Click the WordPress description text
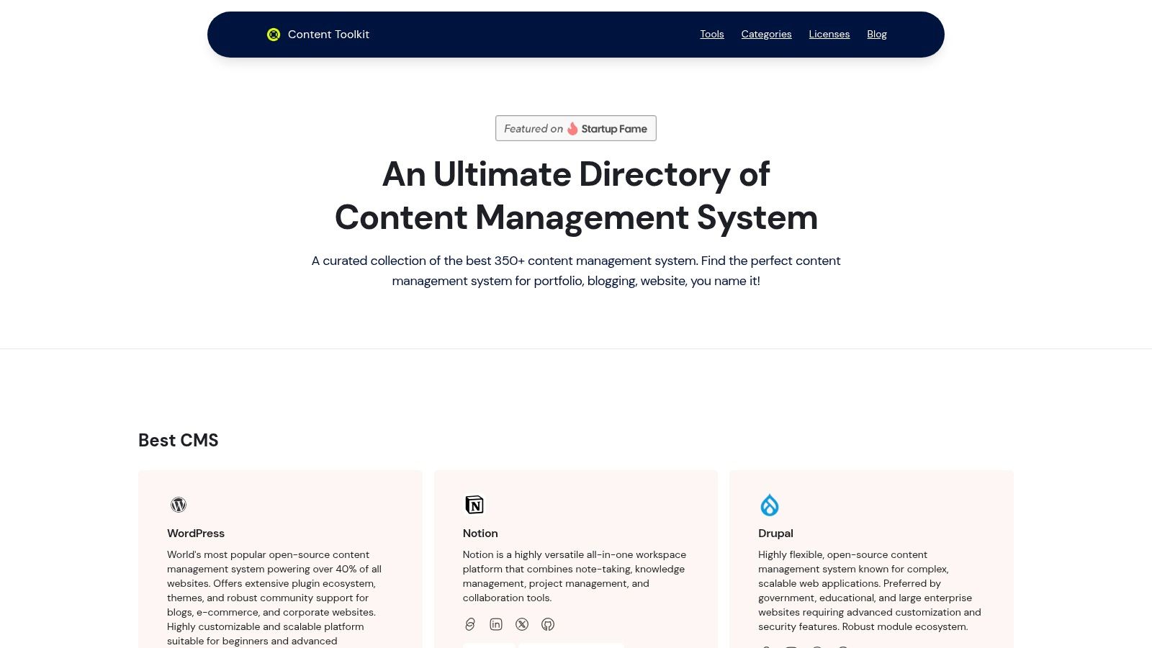 tap(275, 598)
